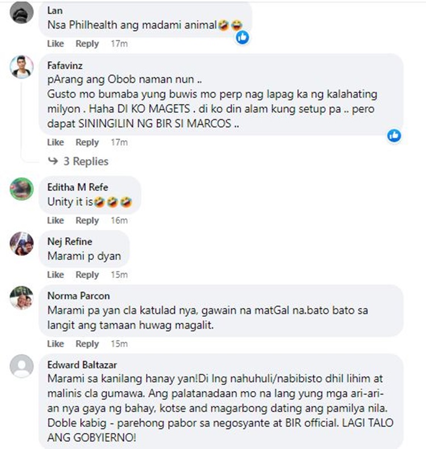The image size is (426, 449).
Task: Open Fafavinz's profile avatar
Action: click(22, 67)
